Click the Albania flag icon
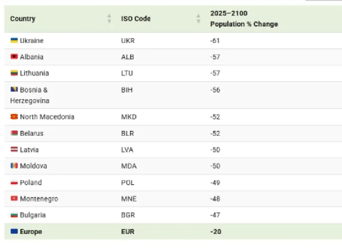The height and width of the screenshot is (248, 342). coord(14,57)
